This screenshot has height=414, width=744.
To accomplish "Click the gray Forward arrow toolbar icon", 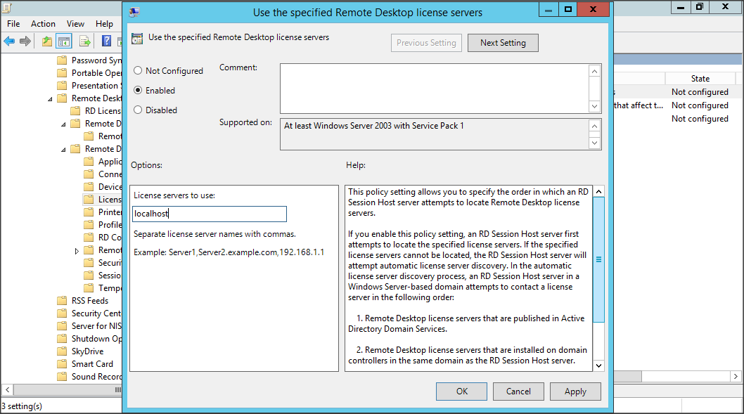I will click(x=25, y=41).
